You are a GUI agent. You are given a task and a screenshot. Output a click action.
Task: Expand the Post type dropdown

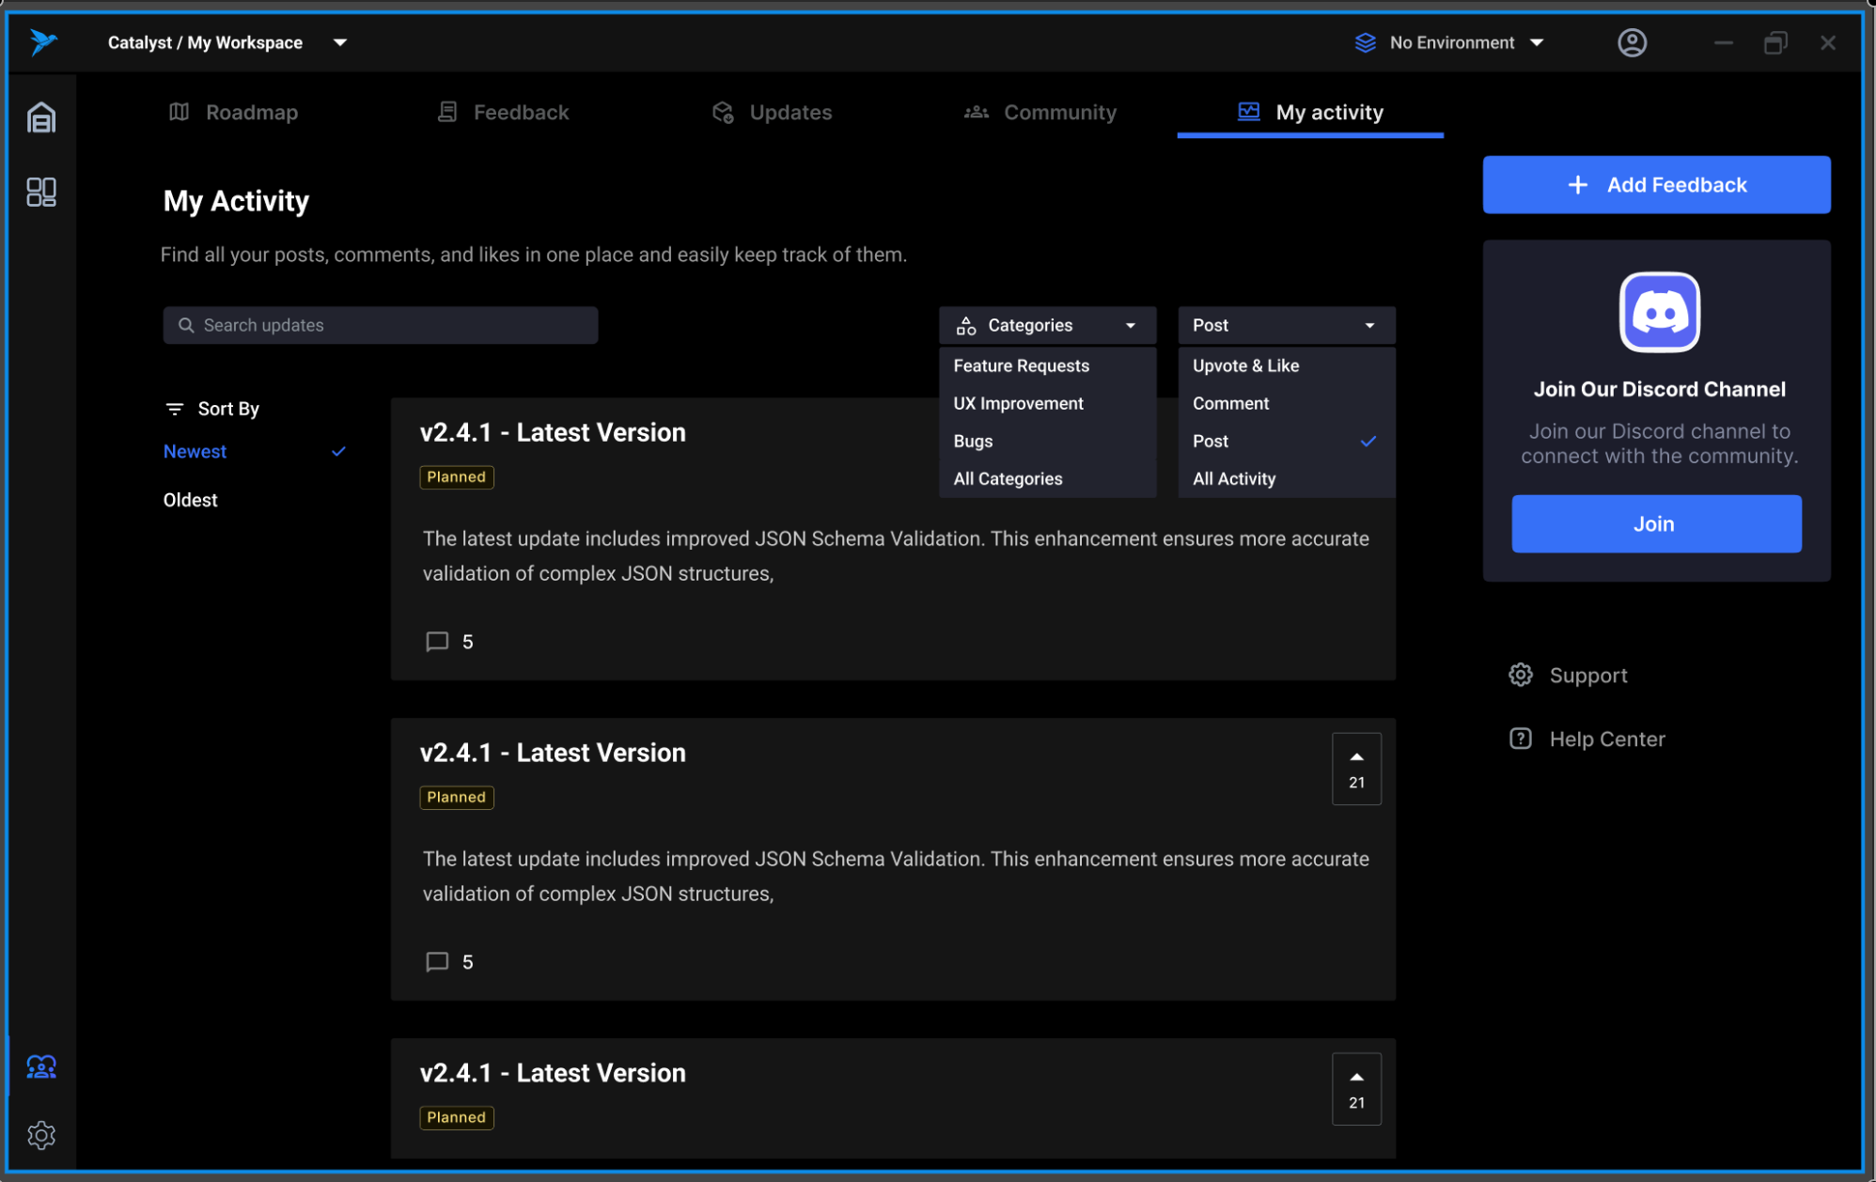point(1285,324)
